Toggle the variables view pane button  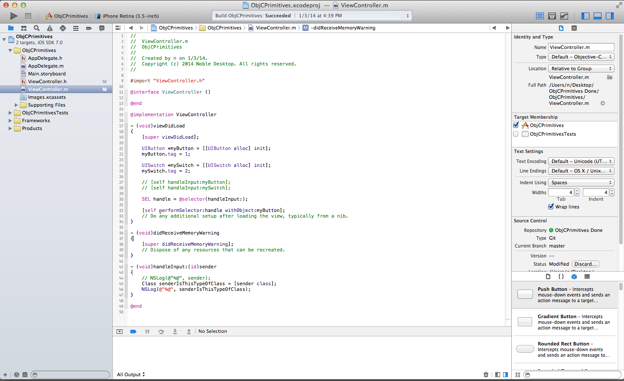(497, 374)
